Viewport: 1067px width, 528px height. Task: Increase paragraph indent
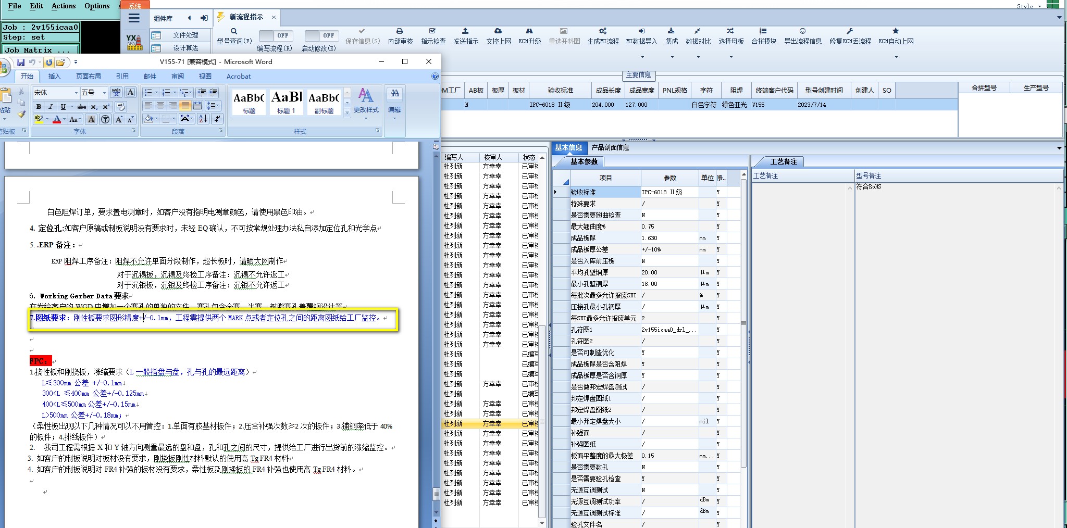(x=214, y=93)
